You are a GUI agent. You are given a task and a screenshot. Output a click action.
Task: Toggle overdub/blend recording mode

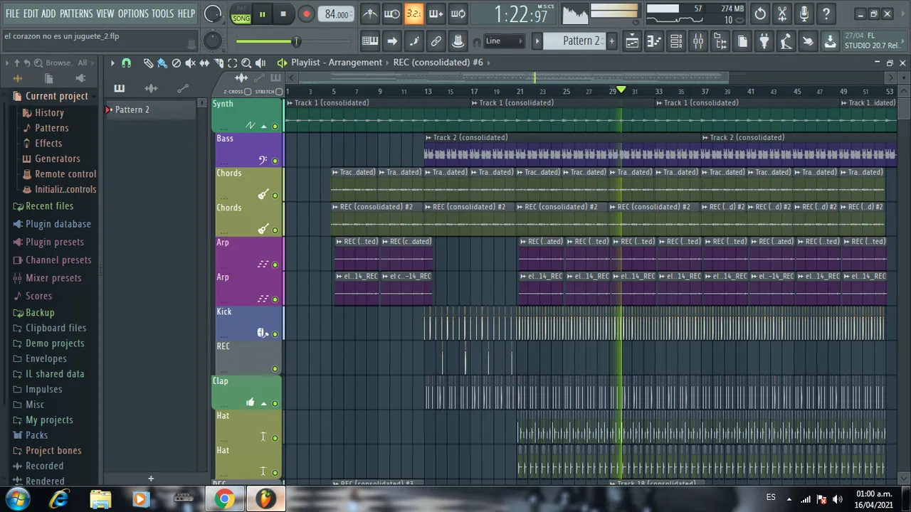point(436,14)
